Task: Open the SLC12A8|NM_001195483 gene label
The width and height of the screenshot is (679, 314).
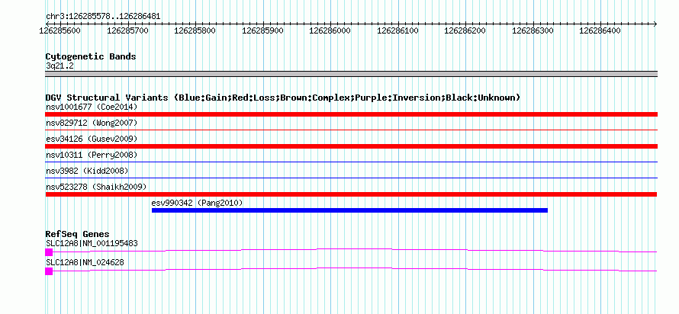Action: (x=92, y=243)
